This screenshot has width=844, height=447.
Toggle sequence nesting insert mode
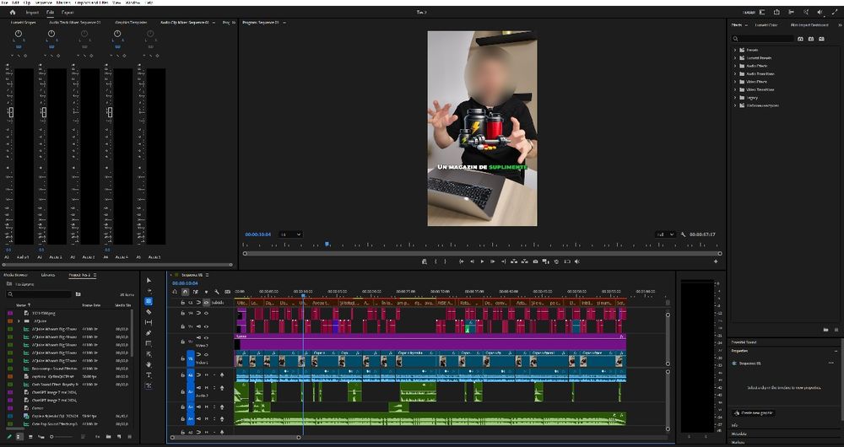[175, 292]
